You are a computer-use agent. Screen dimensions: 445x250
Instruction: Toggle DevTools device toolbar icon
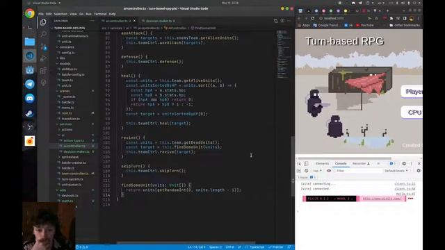[x=306, y=164]
